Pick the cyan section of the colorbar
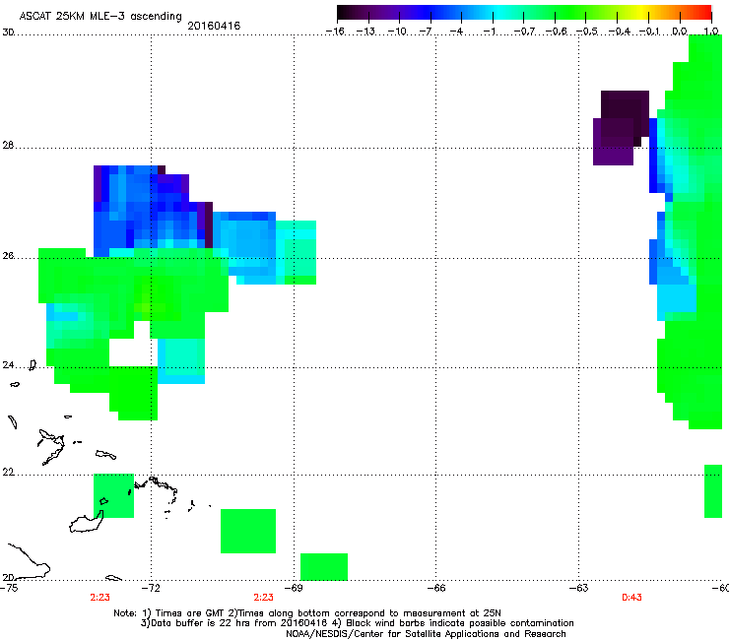Screen dimensions: 729x640 click(499, 12)
